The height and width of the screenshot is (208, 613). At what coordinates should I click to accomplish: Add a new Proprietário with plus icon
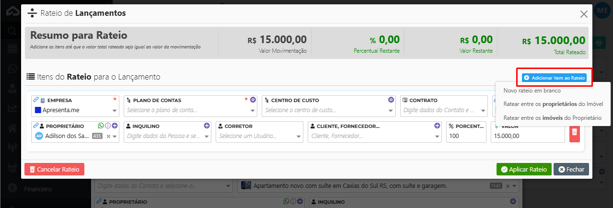[115, 126]
